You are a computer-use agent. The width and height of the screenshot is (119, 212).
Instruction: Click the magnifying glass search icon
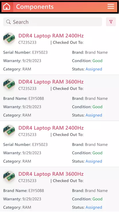[x=8, y=22]
